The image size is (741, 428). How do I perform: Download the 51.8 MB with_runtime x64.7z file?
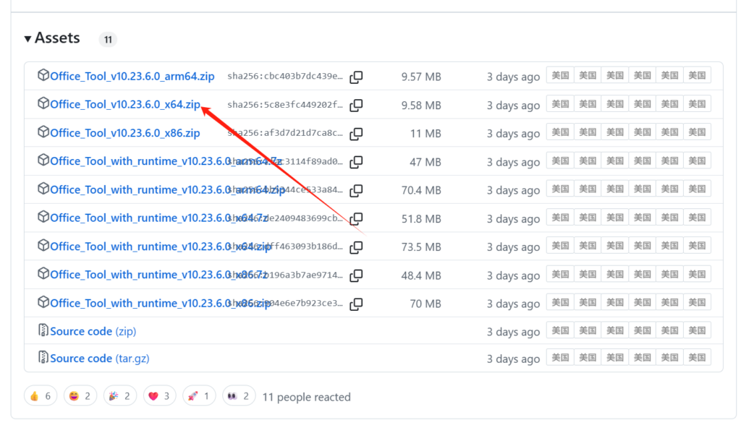tap(158, 218)
